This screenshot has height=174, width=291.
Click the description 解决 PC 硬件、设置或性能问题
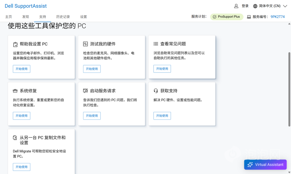[178, 100]
